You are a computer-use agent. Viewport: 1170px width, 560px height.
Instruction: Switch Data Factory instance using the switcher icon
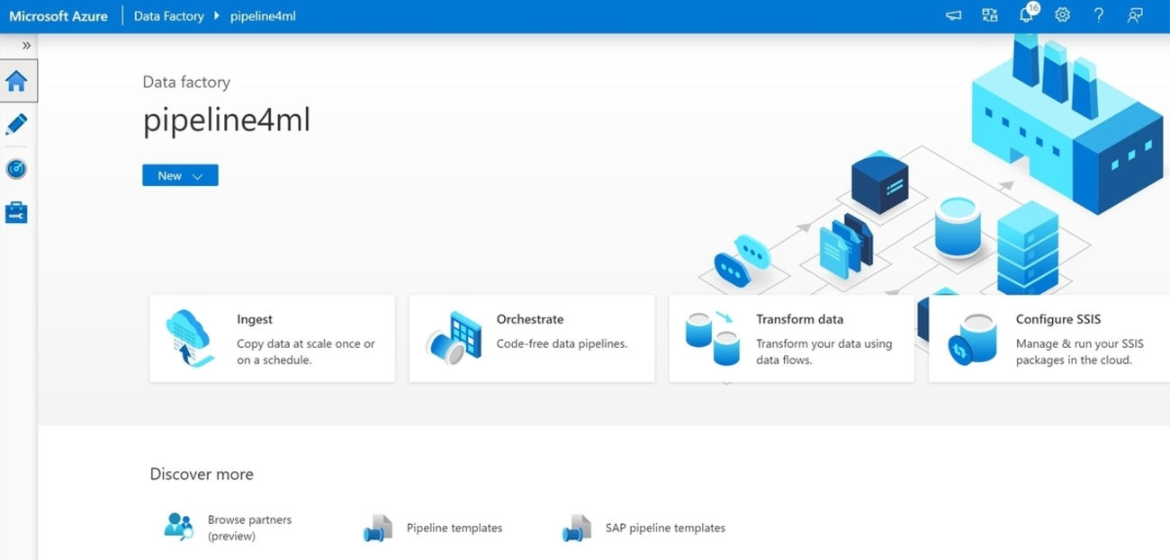pyautogui.click(x=989, y=14)
